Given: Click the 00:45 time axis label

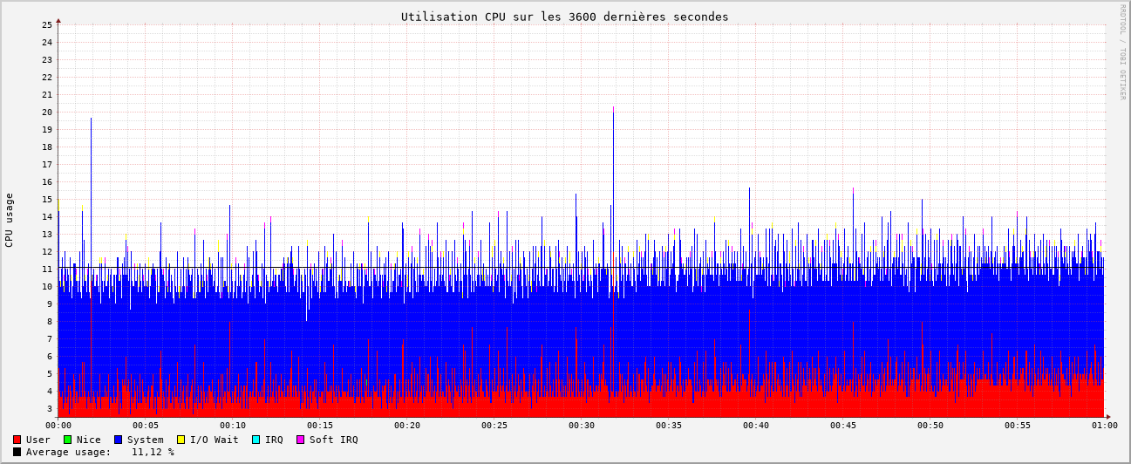Looking at the screenshot, I should [843, 426].
